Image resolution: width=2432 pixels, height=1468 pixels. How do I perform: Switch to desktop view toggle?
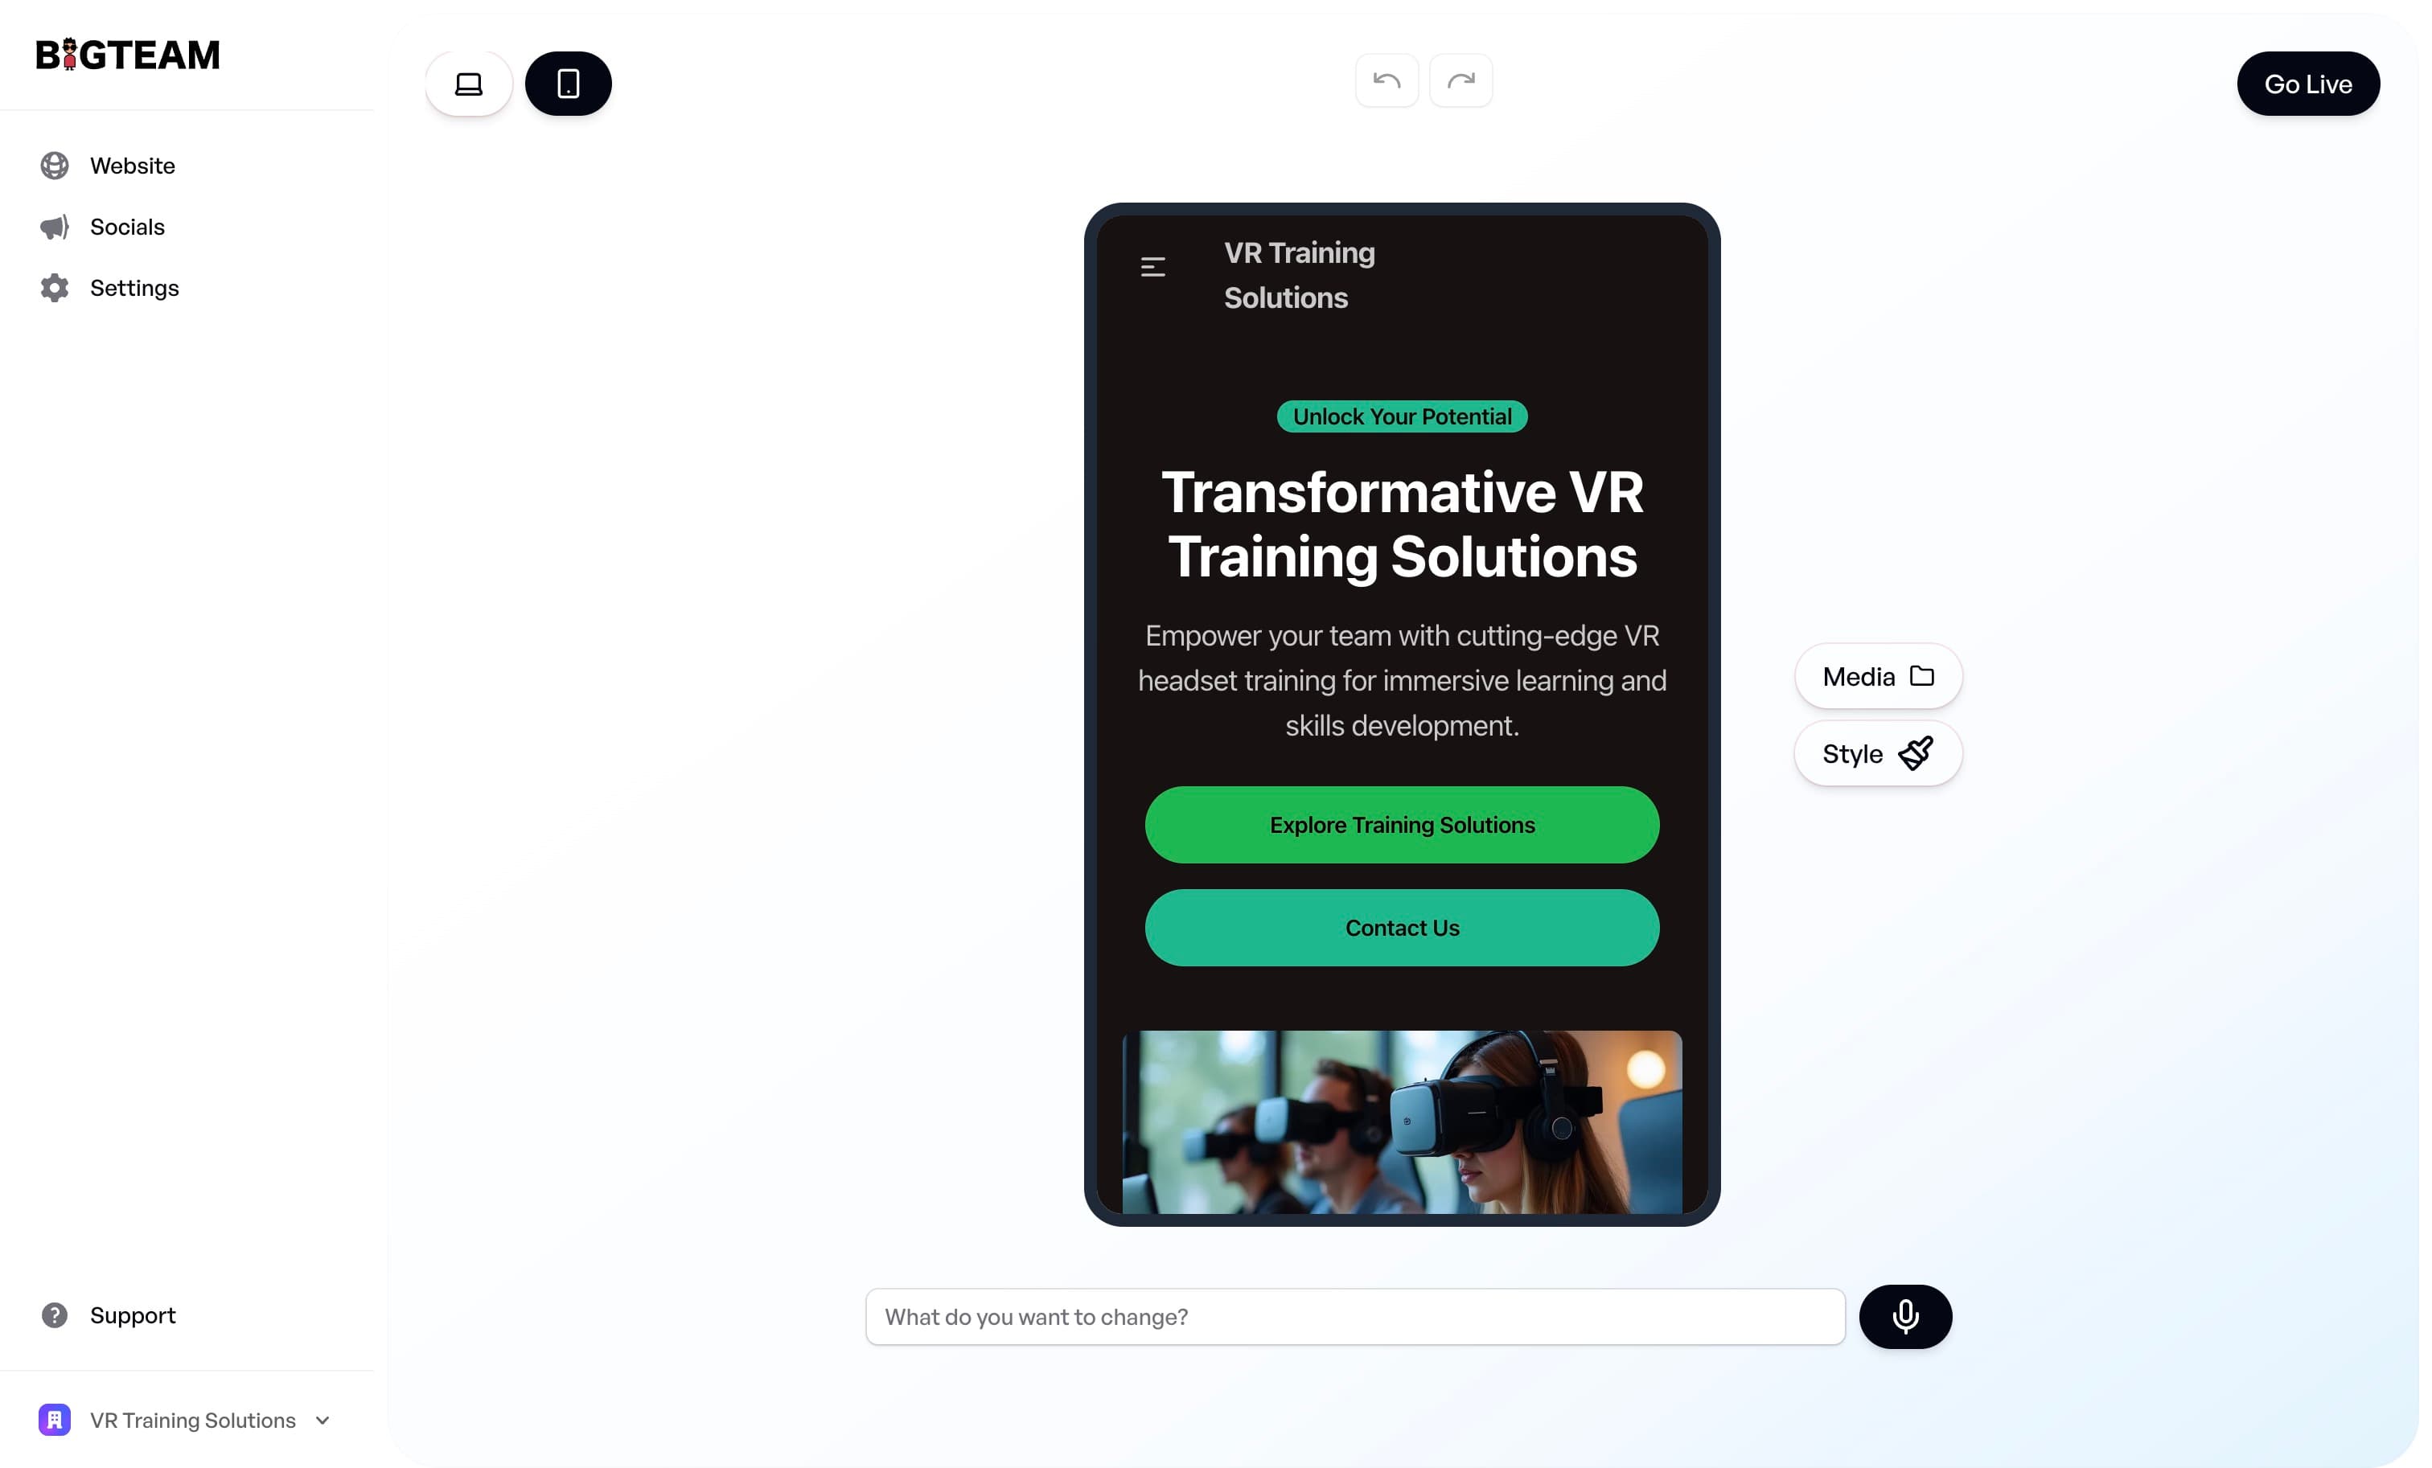click(x=469, y=82)
